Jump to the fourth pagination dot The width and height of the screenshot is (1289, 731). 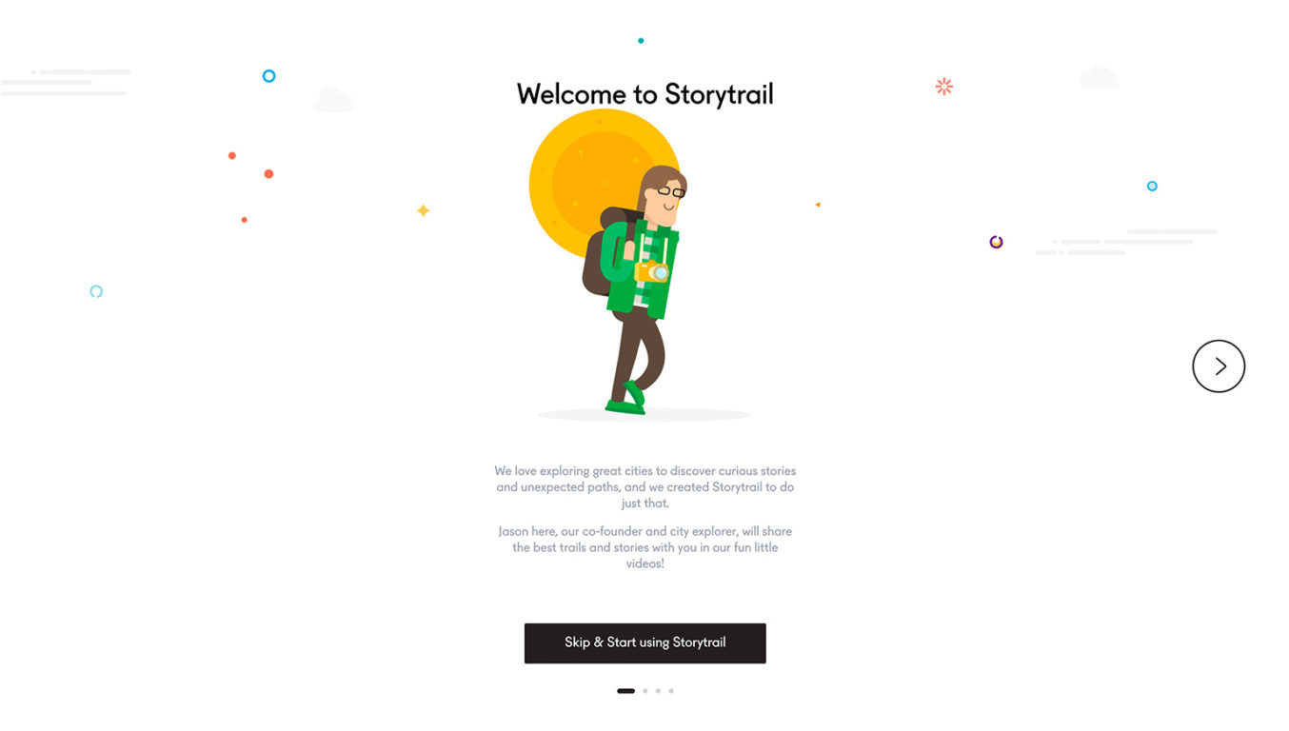671,691
